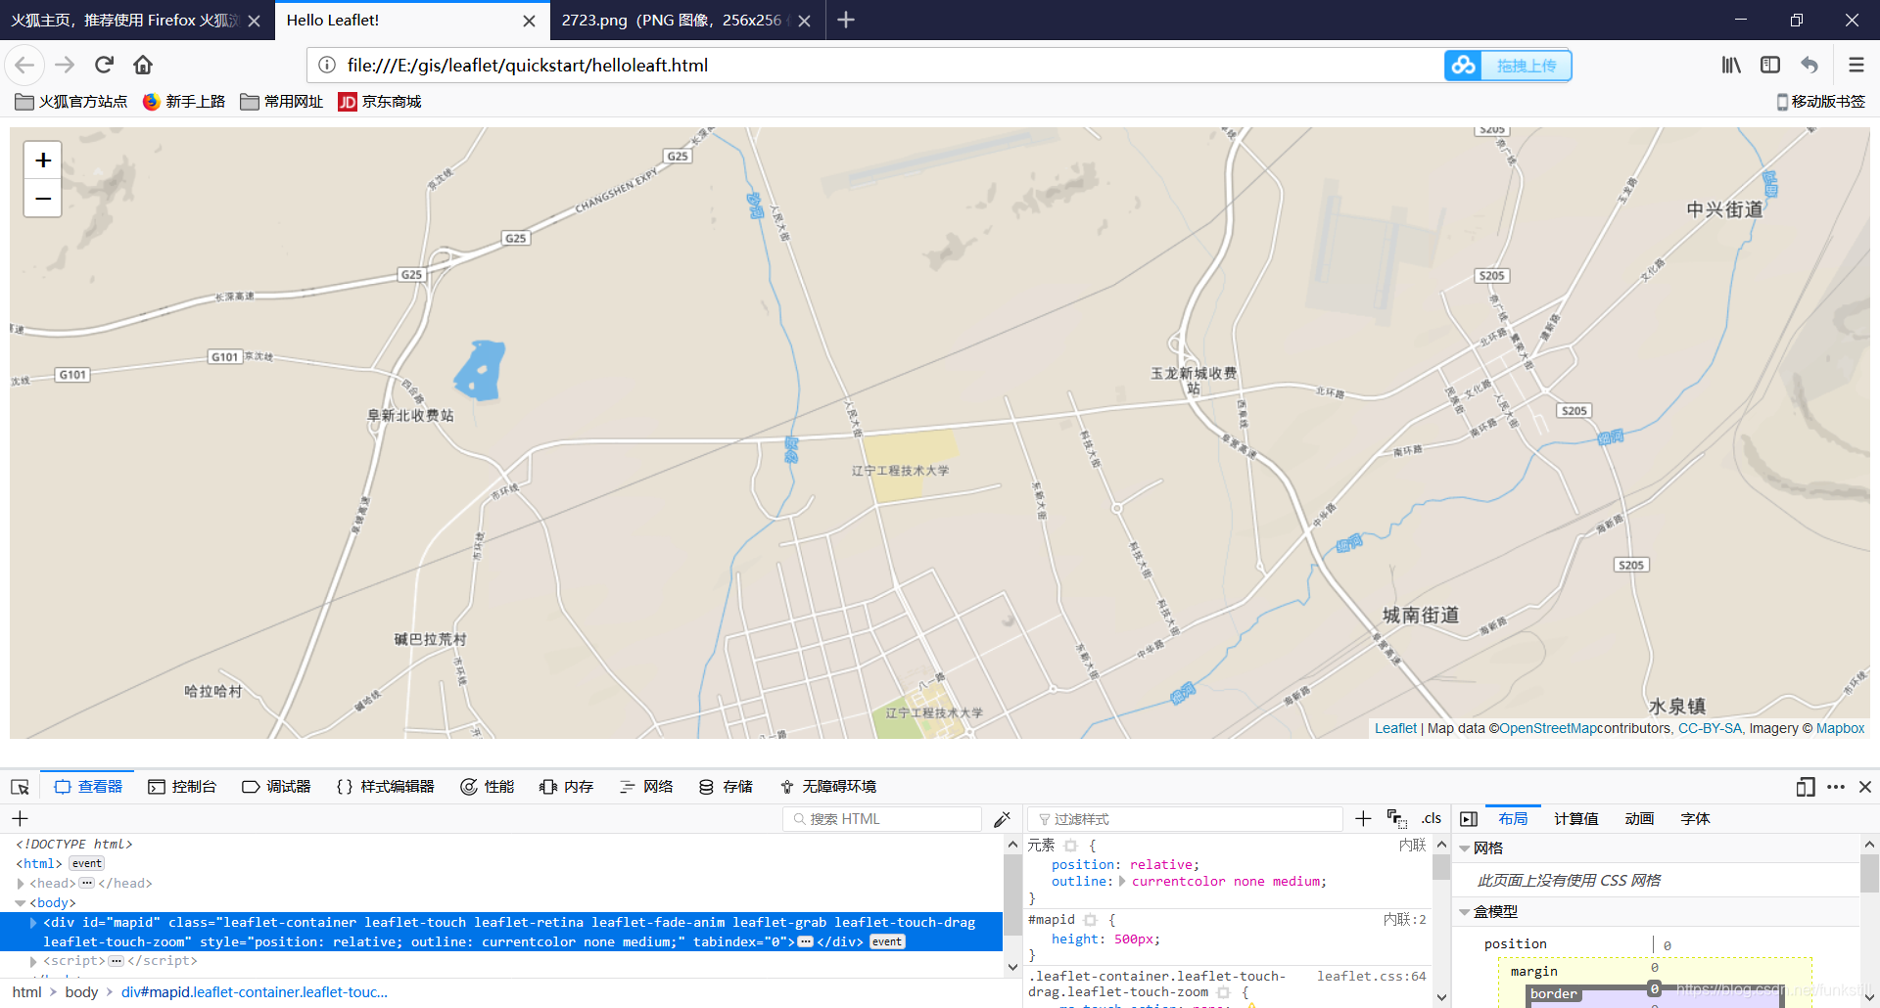Open the 性能 performance tab

pos(488,787)
